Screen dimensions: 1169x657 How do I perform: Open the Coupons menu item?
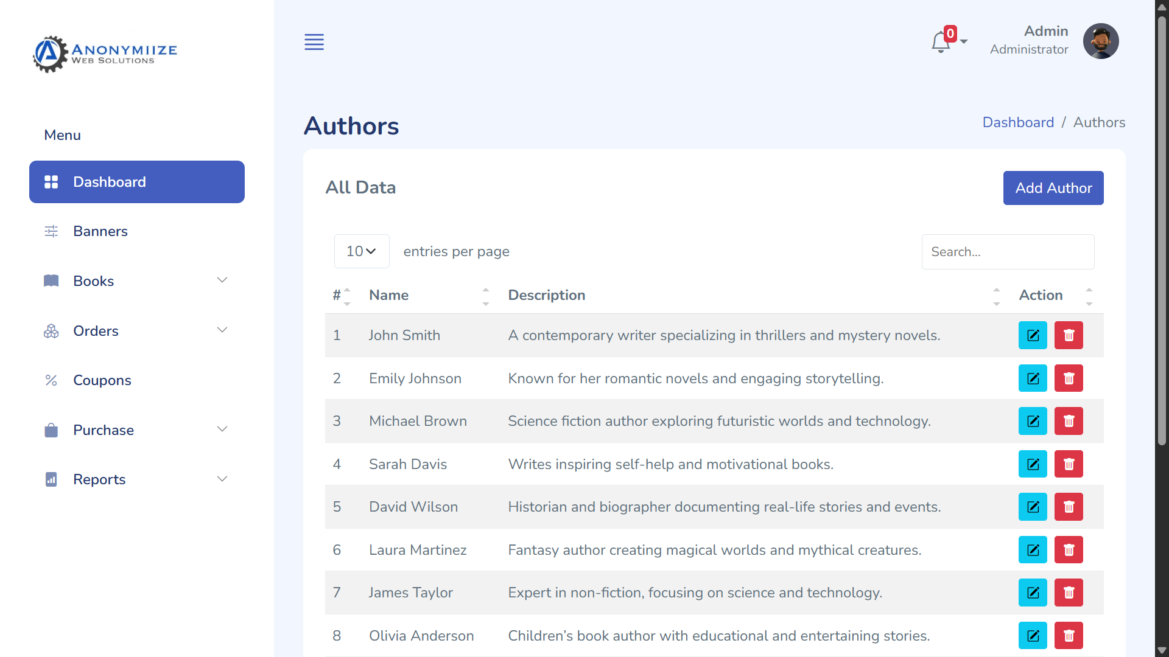(137, 380)
